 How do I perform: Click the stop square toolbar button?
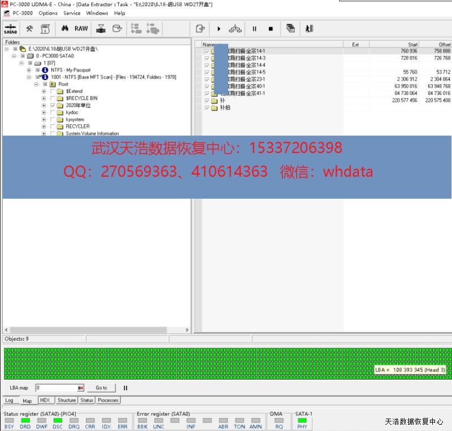(x=271, y=29)
